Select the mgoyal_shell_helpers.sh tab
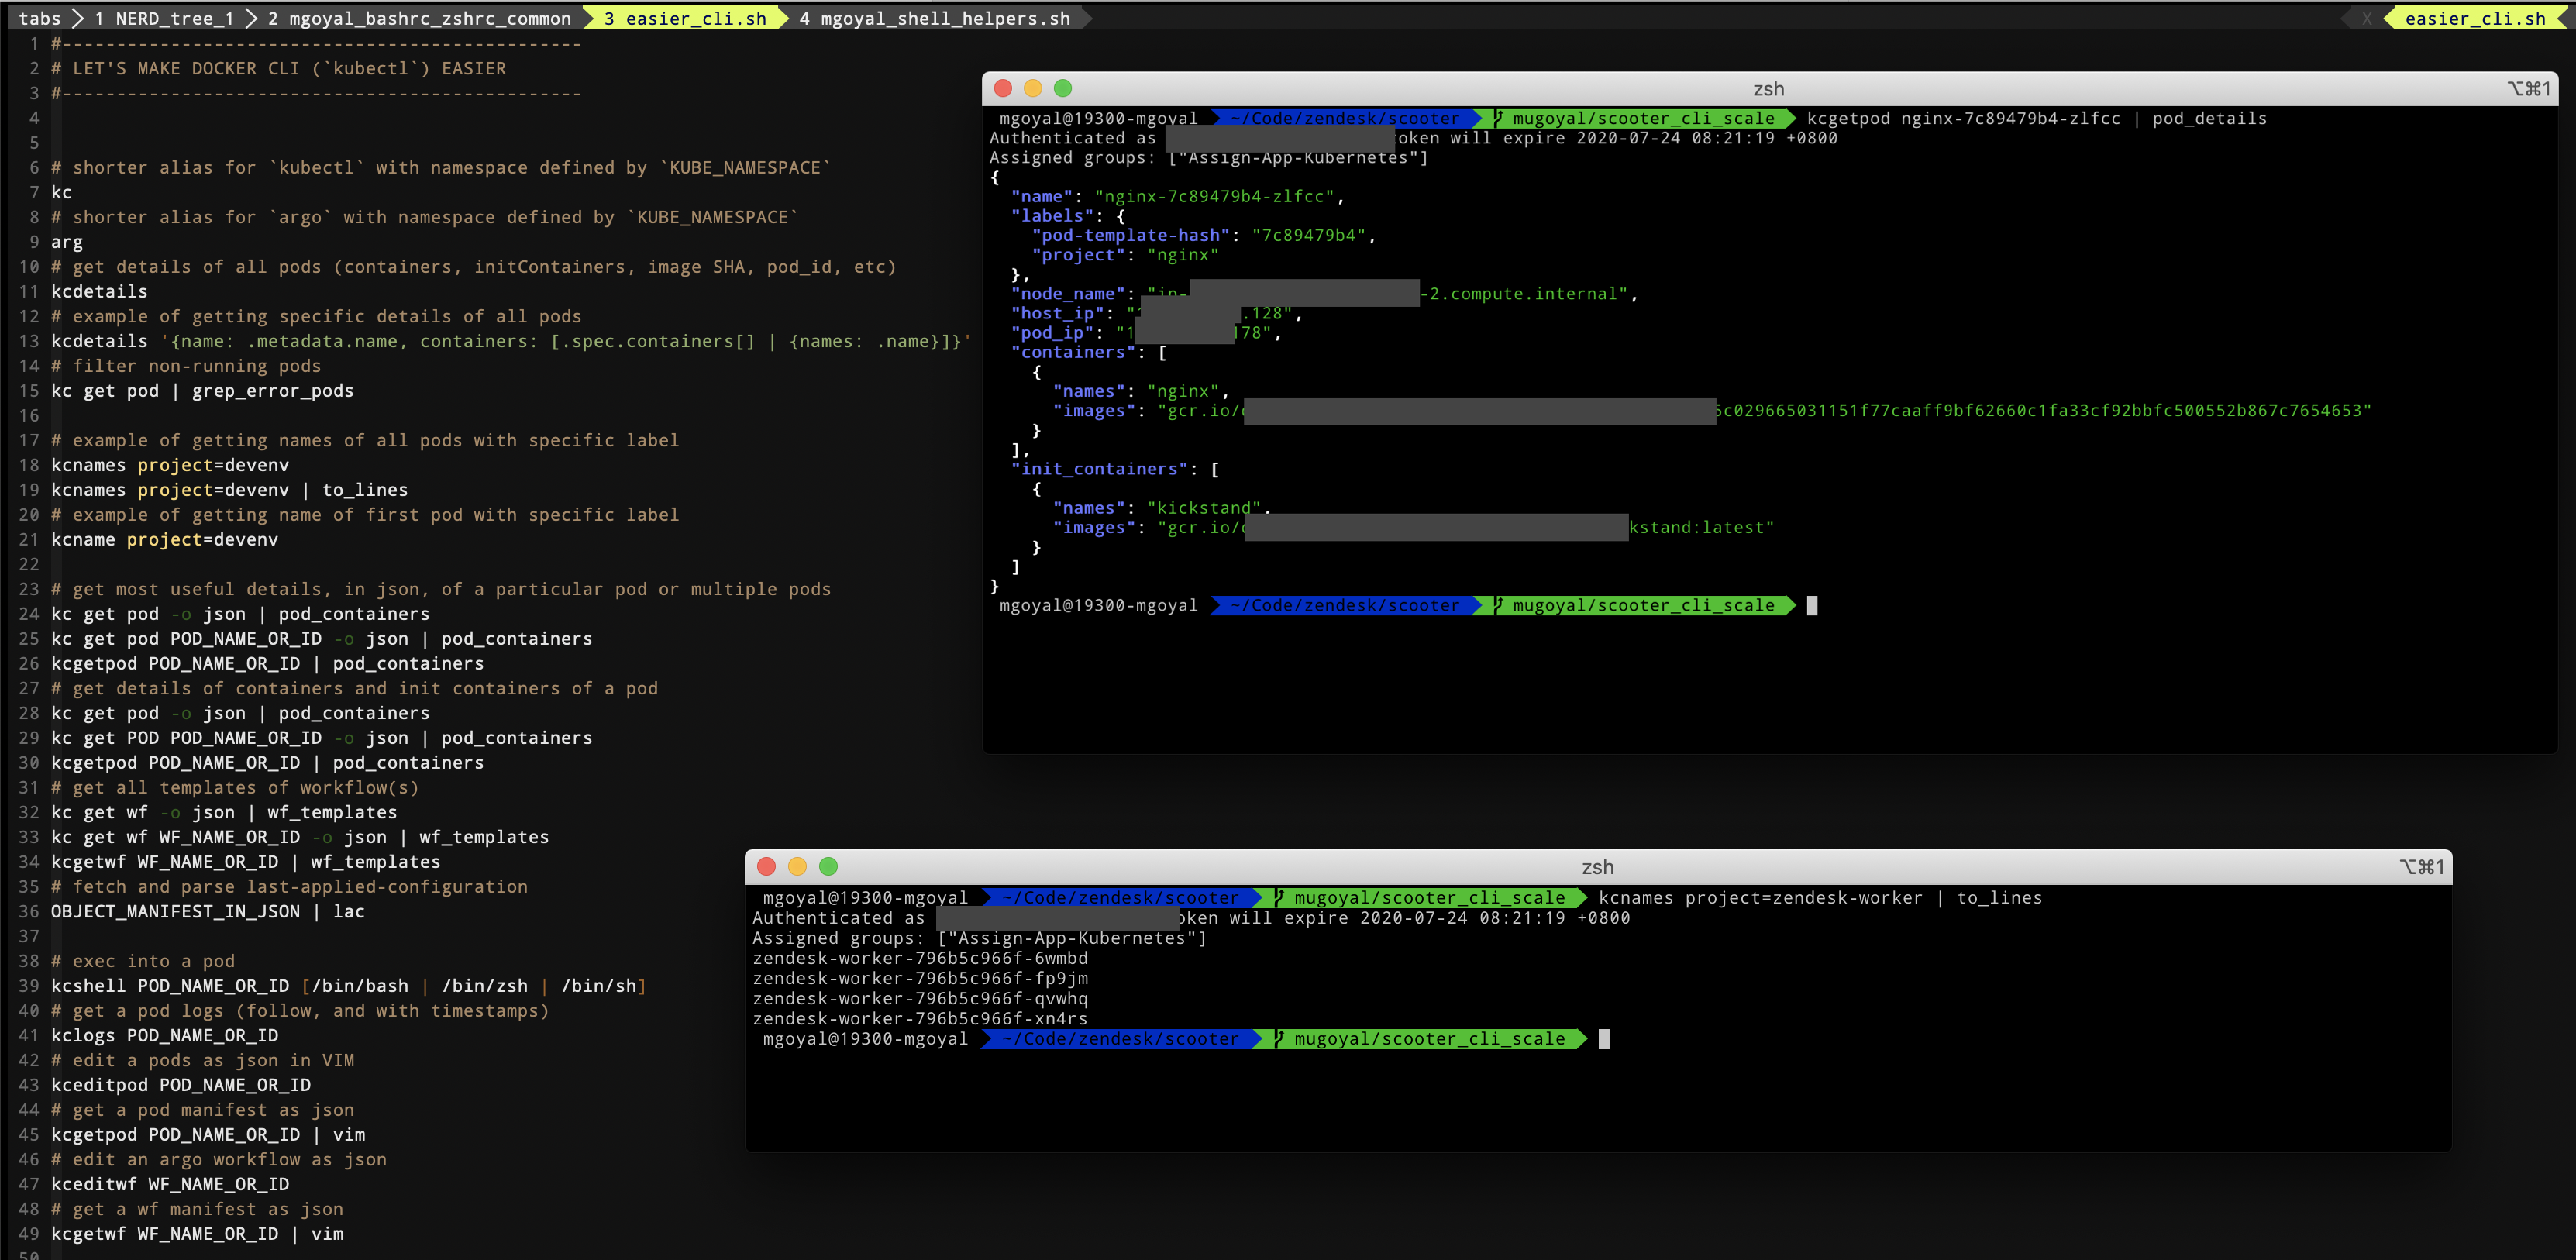 point(934,19)
